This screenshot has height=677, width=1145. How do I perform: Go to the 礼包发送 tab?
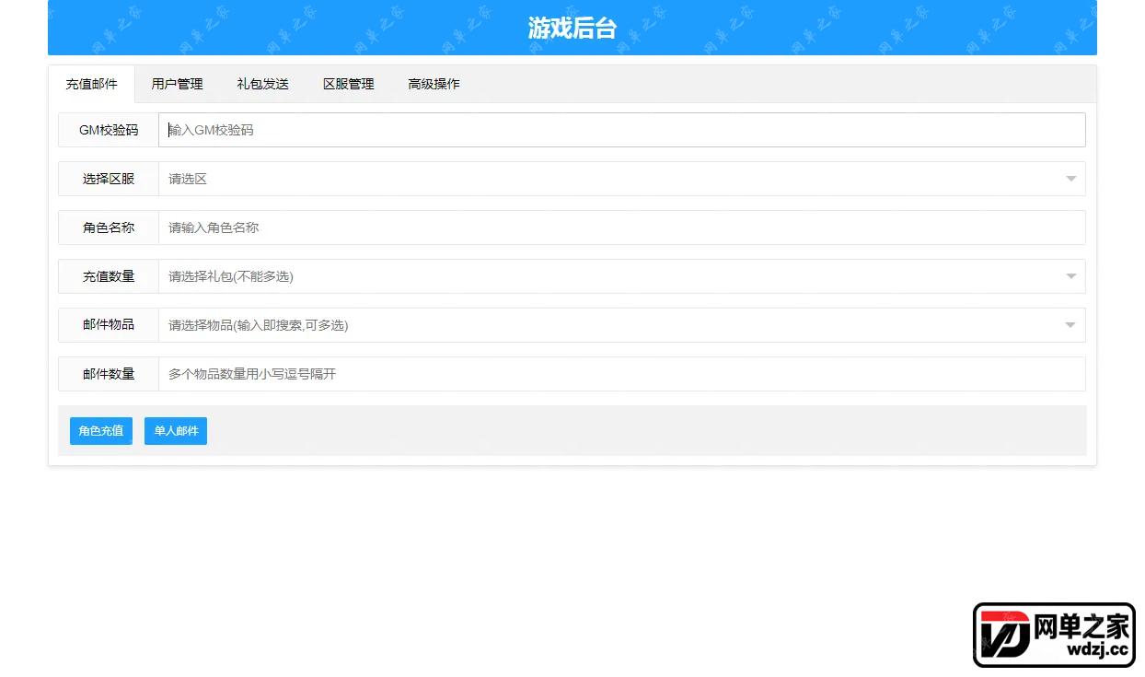coord(262,84)
